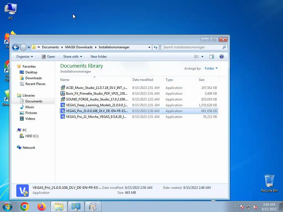Click the 3,408 KB size cell
Viewport: 283px width, 212px height.
[211, 94]
